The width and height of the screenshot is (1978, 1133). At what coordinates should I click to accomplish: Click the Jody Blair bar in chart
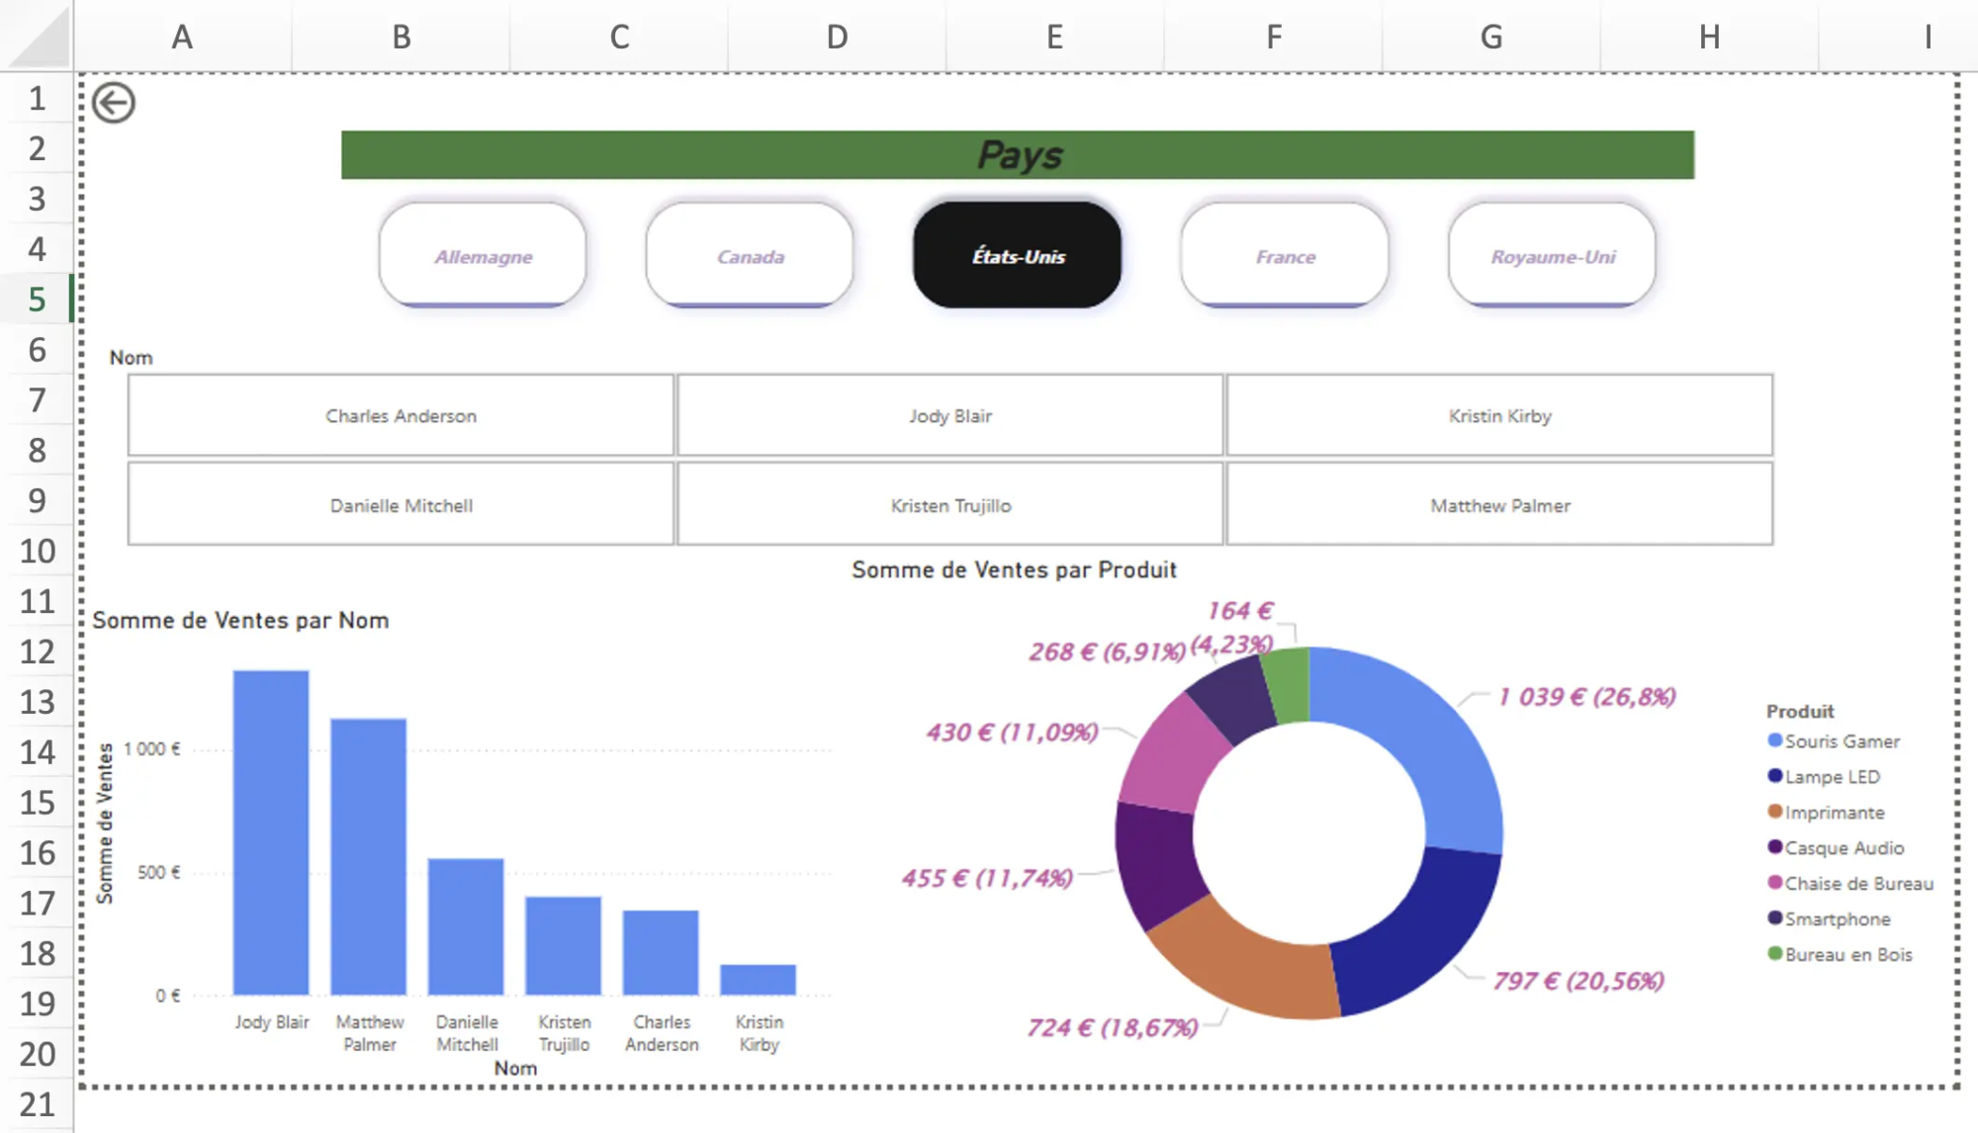point(271,832)
